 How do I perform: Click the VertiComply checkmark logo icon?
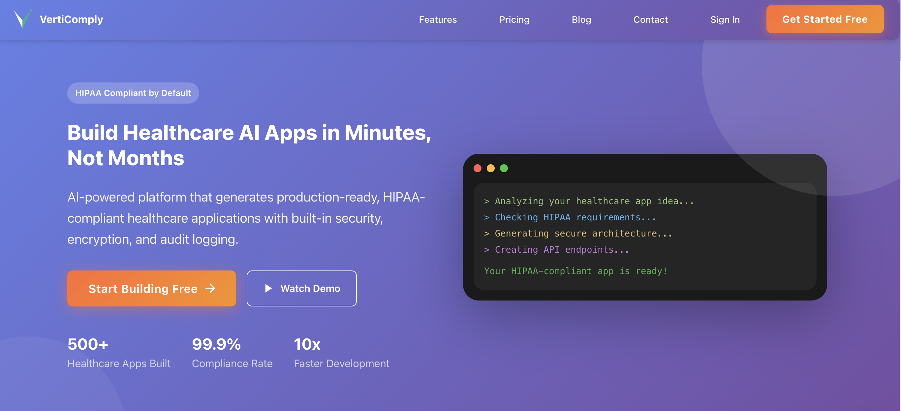(x=22, y=19)
